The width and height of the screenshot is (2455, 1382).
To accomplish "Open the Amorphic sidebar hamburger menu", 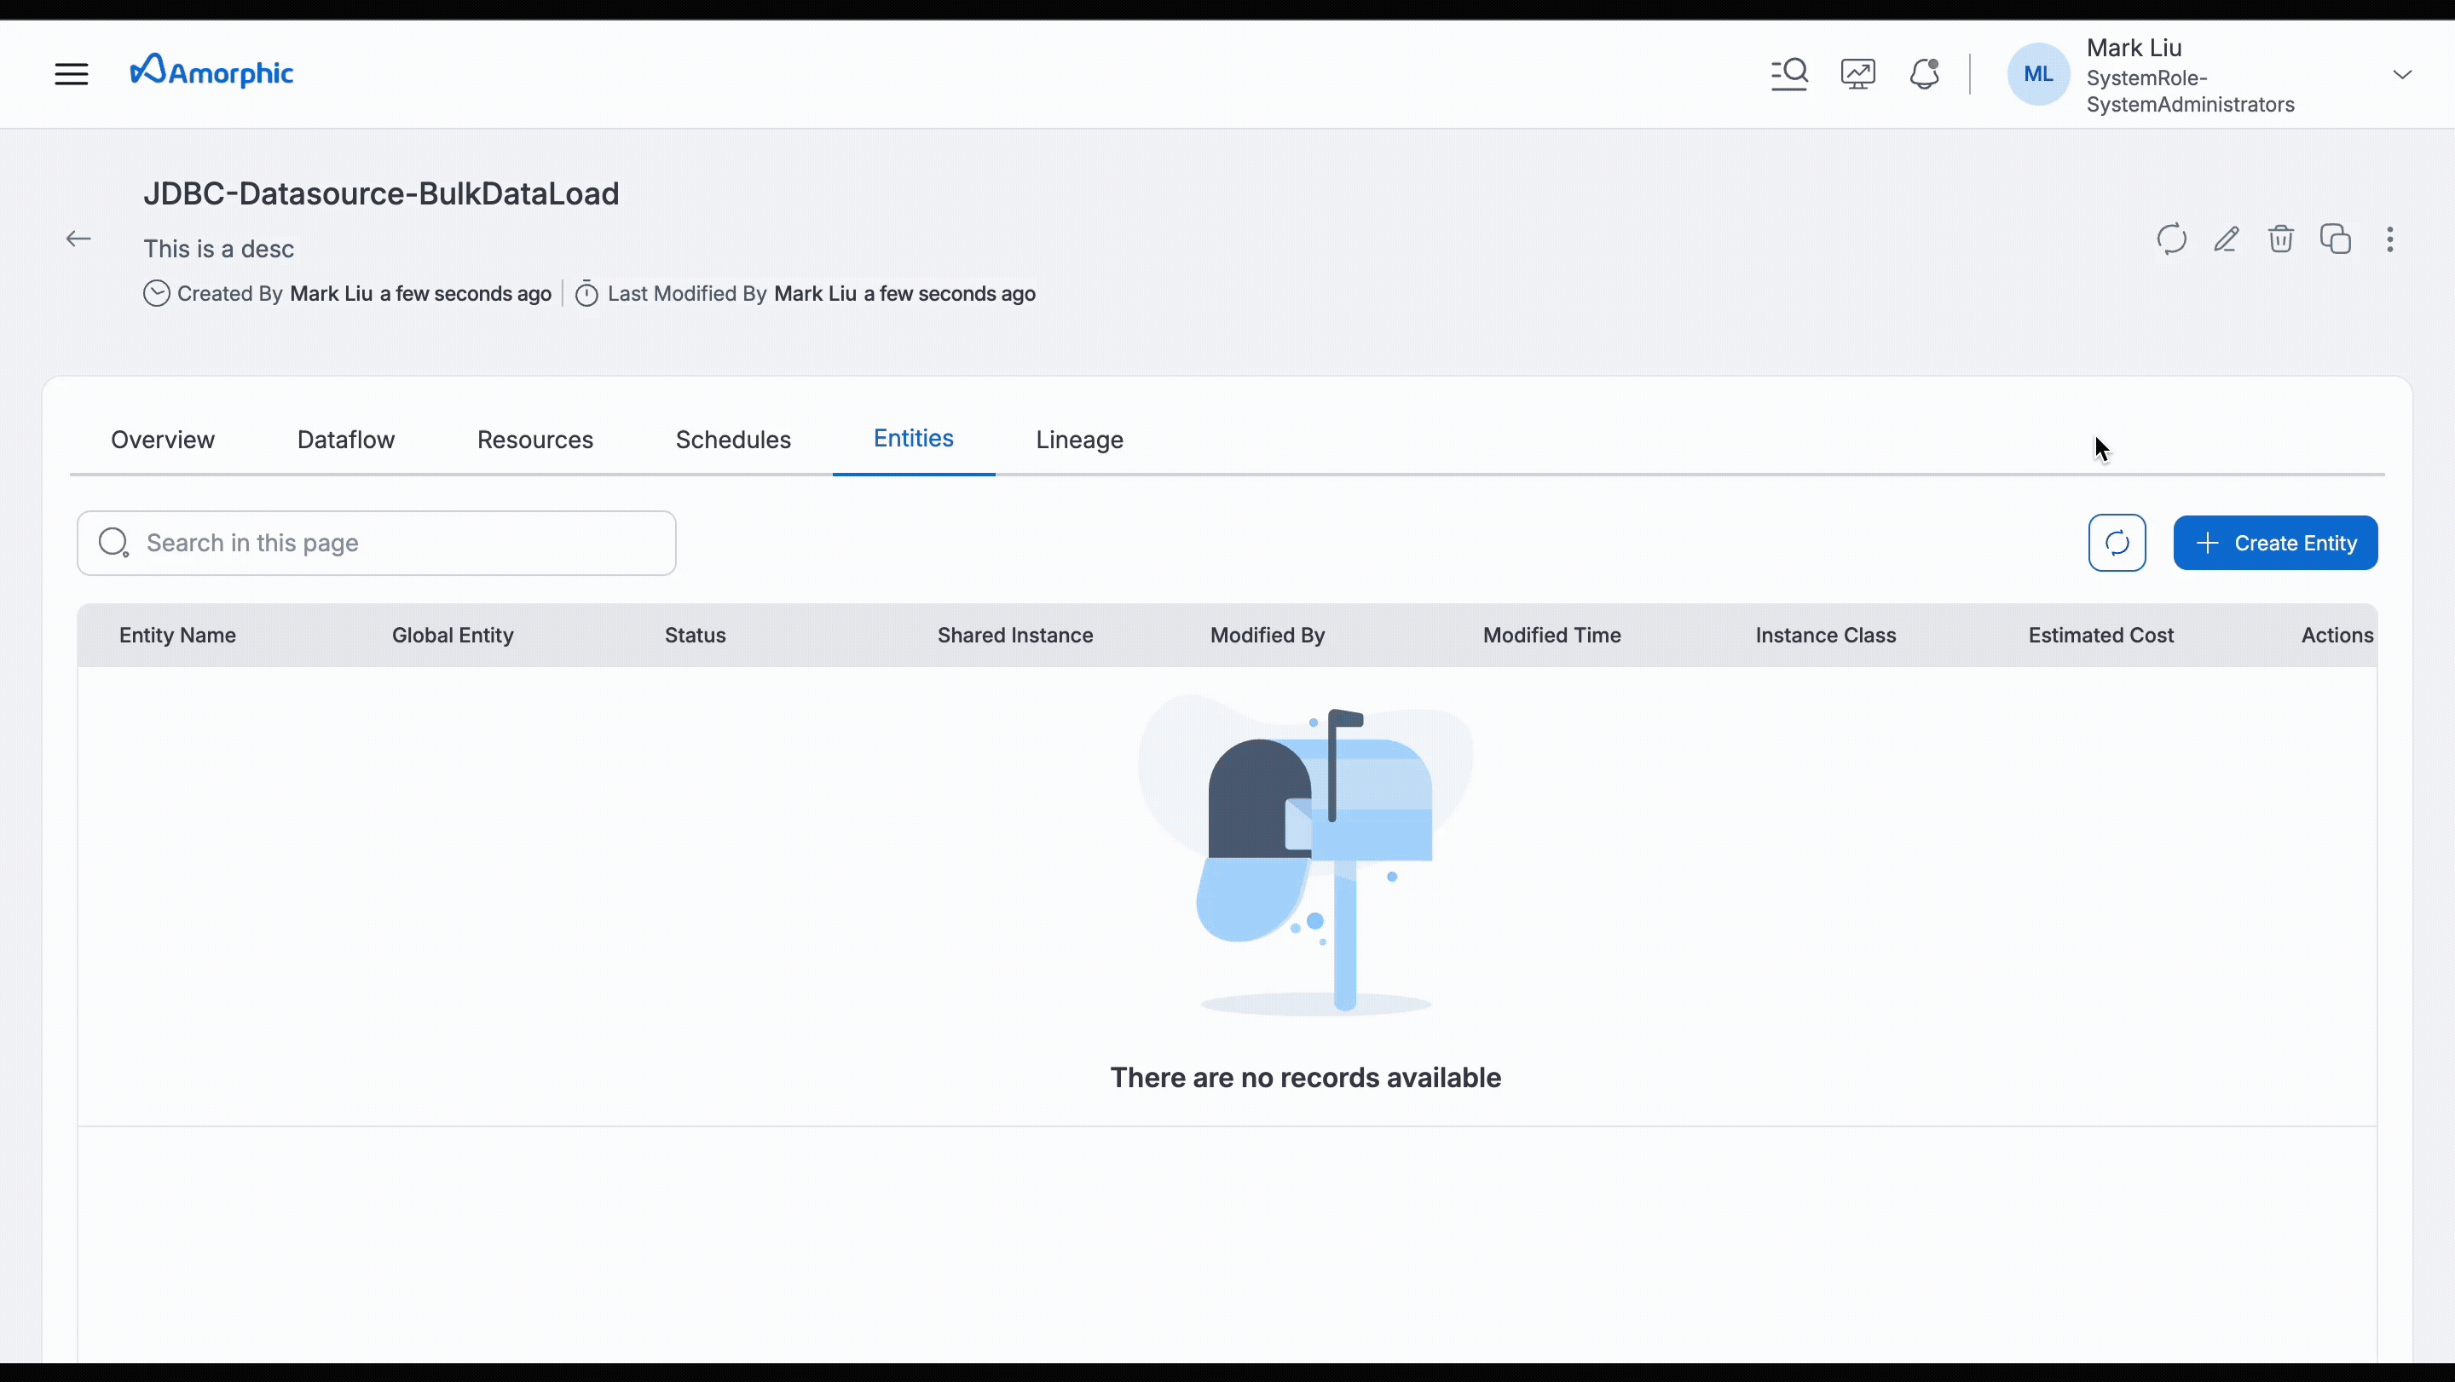I will click(72, 73).
